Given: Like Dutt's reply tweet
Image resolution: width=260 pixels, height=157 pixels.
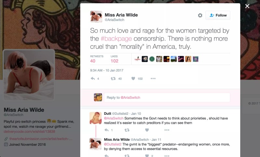Looking at the screenshot, I should coord(147,130).
